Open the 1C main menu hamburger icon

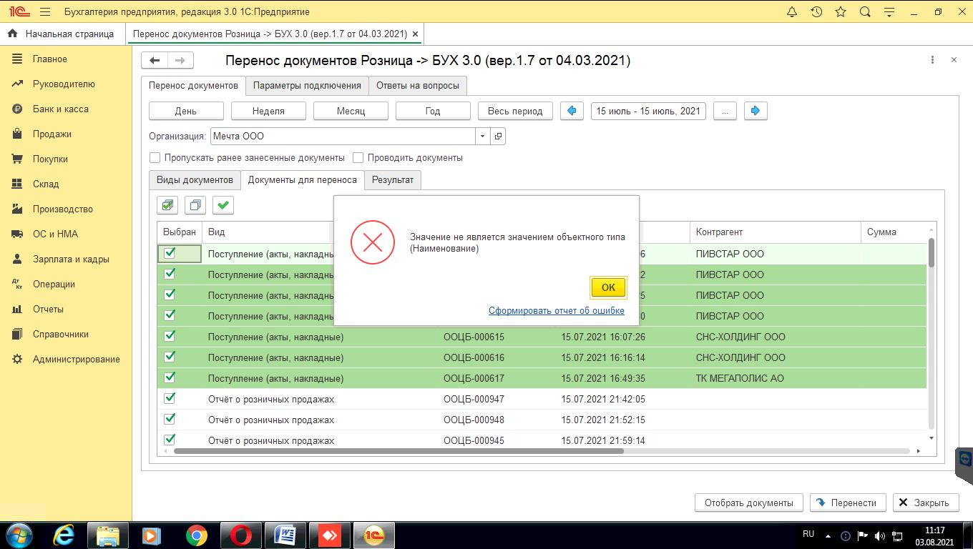(45, 12)
